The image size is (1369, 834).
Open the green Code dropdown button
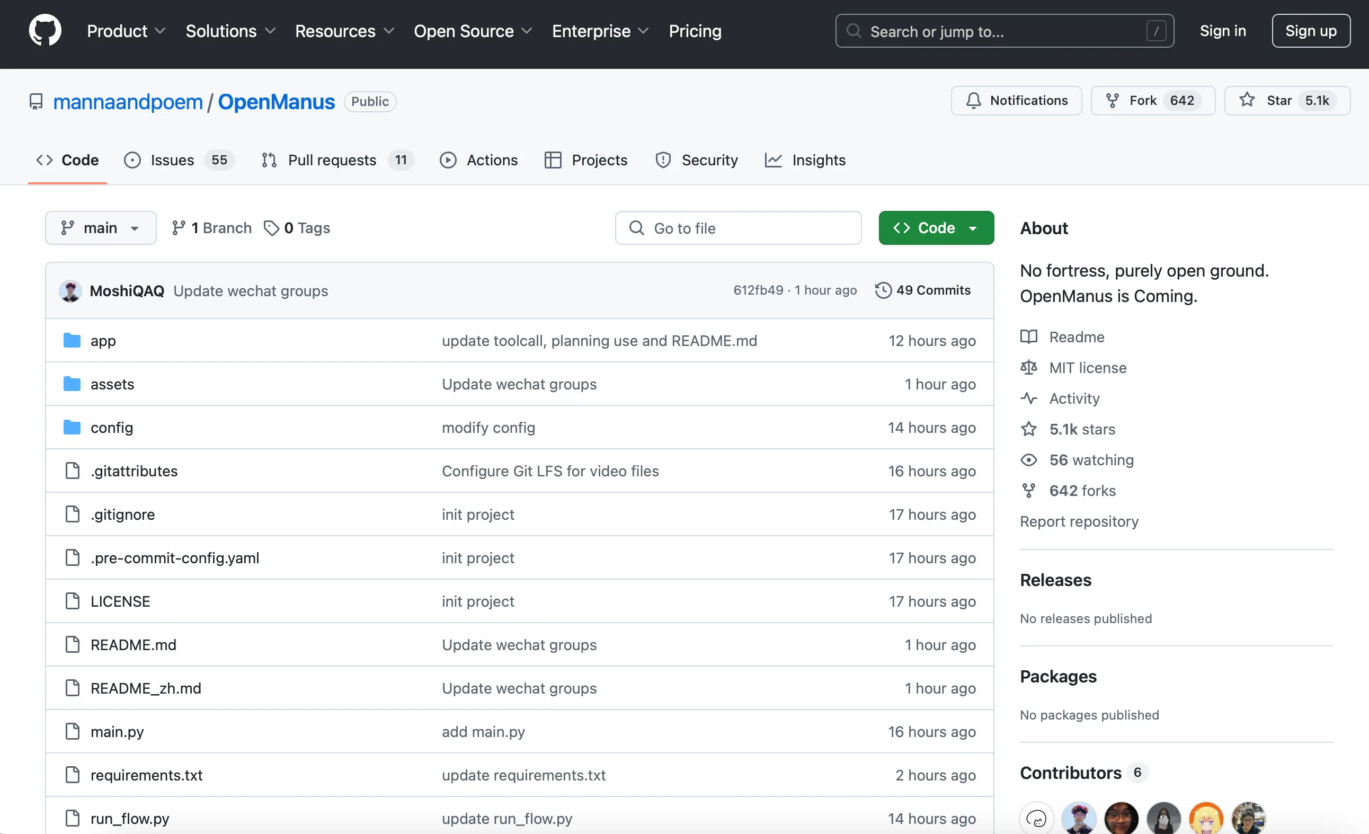coord(936,228)
